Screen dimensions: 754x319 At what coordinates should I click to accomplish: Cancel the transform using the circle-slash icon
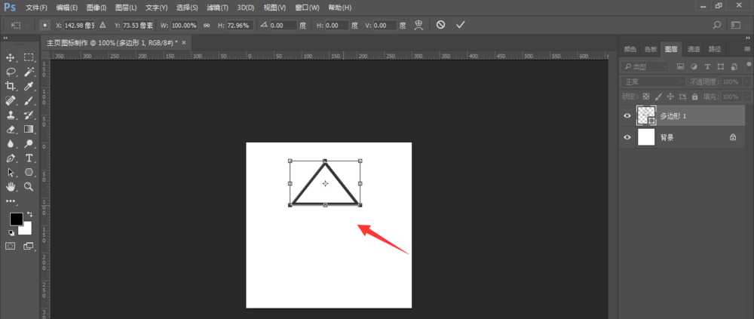(441, 25)
